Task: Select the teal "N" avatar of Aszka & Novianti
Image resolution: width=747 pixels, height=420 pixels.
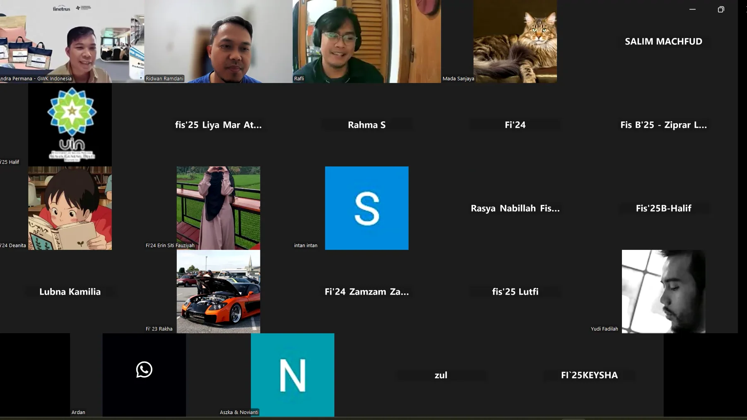Action: (x=292, y=375)
